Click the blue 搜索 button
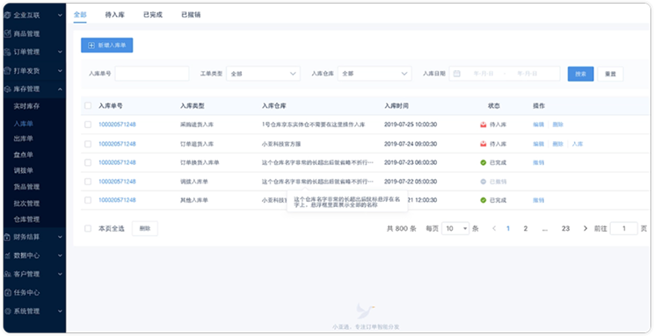654x336 pixels. coord(580,74)
